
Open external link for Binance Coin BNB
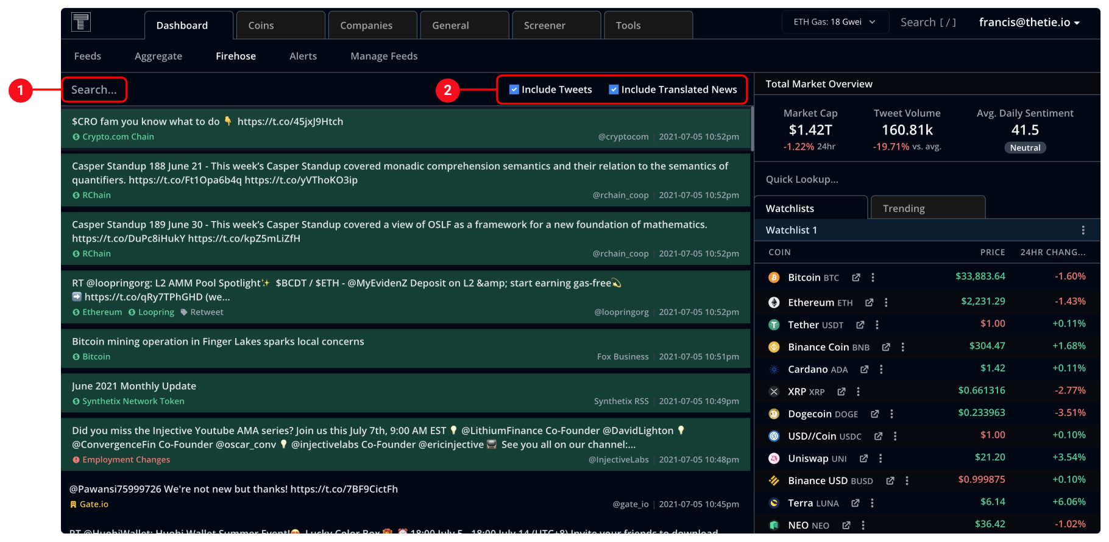tap(885, 347)
